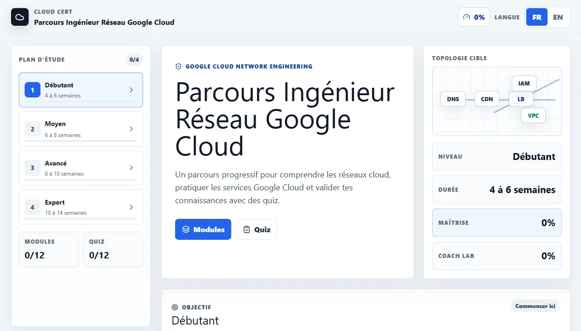Click the Avancé progress bar
This screenshot has width=581, height=331.
coord(81,179)
